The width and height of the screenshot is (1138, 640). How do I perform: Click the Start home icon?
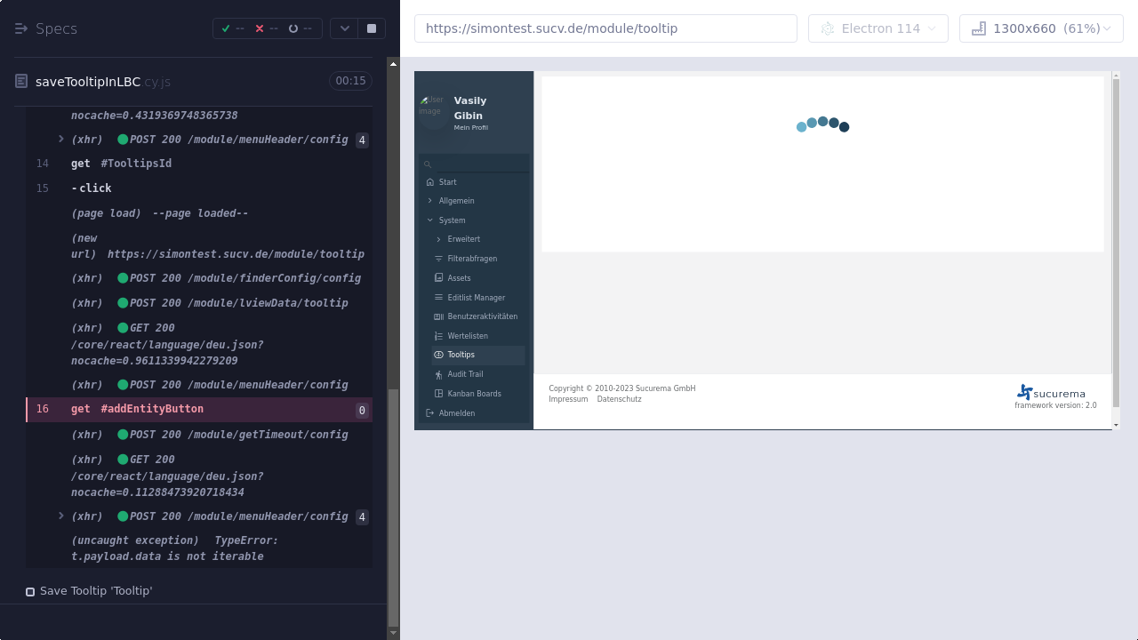tap(430, 182)
